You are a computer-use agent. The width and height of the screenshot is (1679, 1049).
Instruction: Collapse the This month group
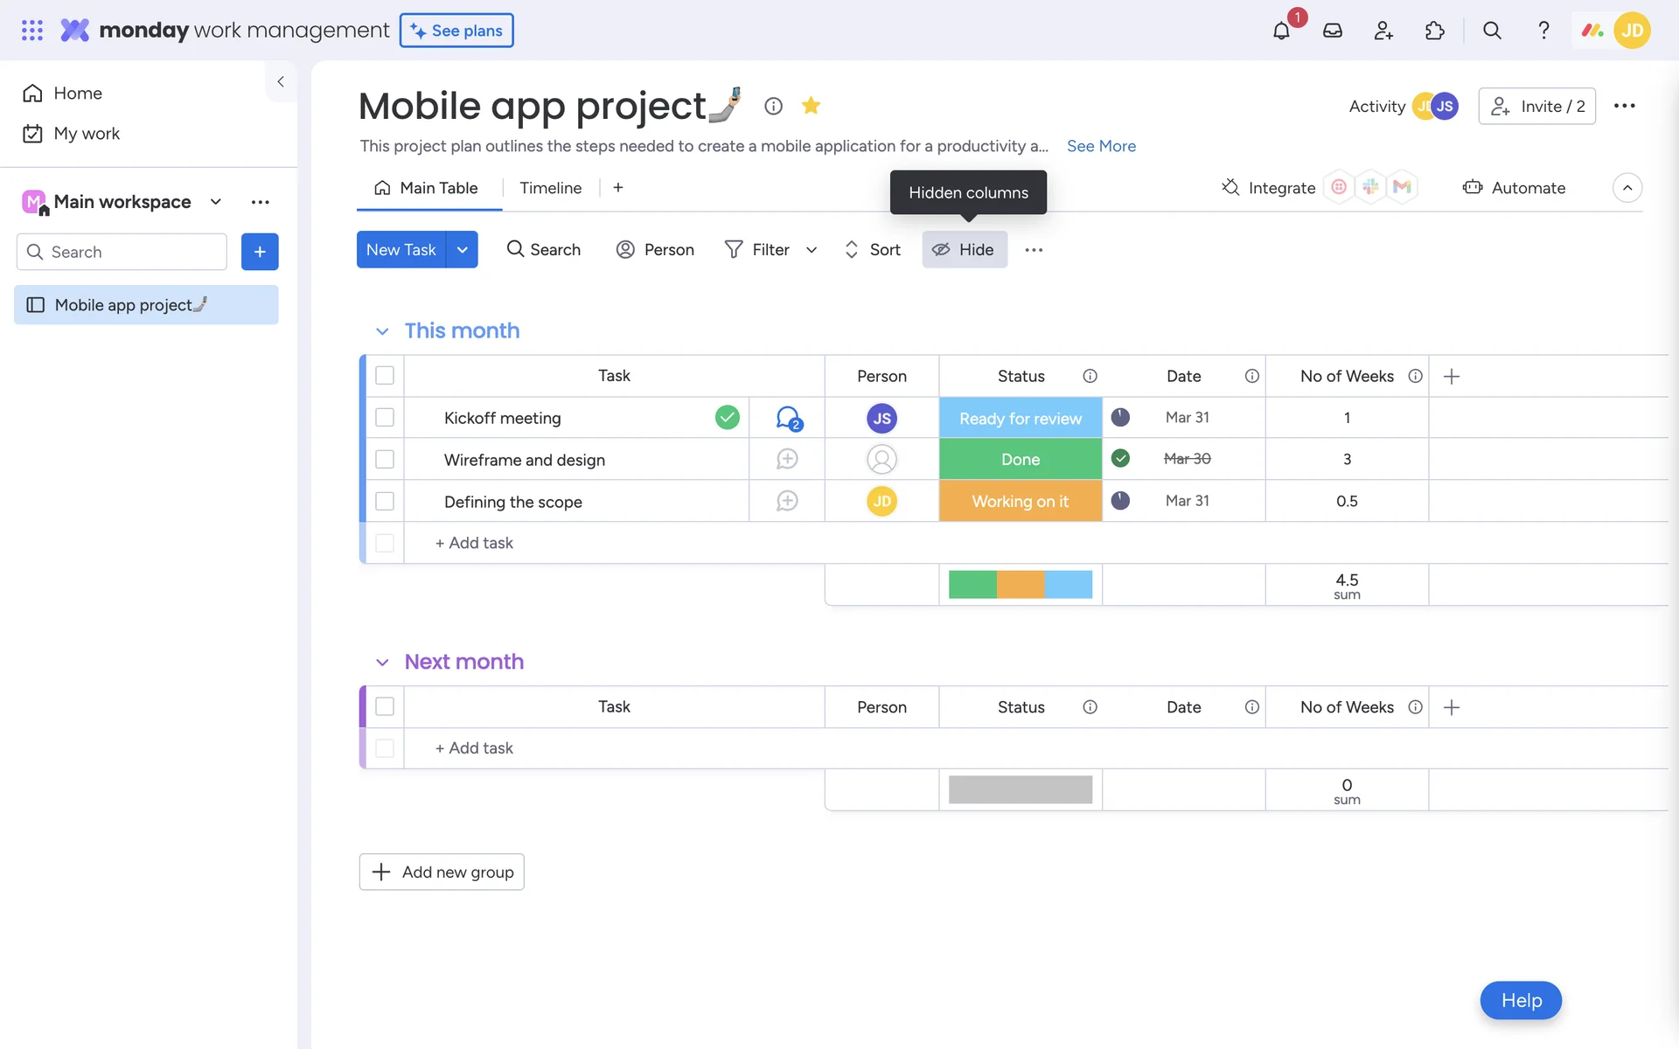[382, 331]
